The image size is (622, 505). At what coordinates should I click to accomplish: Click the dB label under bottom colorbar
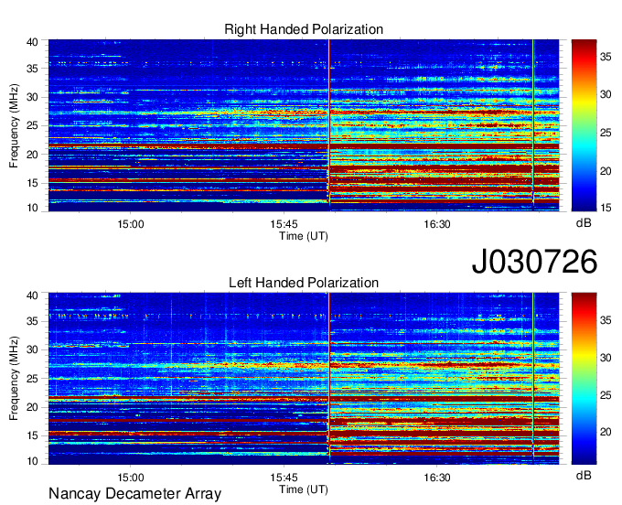click(584, 475)
